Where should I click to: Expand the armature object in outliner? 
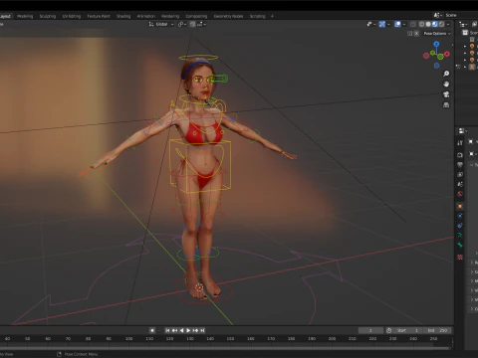pyautogui.click(x=465, y=67)
